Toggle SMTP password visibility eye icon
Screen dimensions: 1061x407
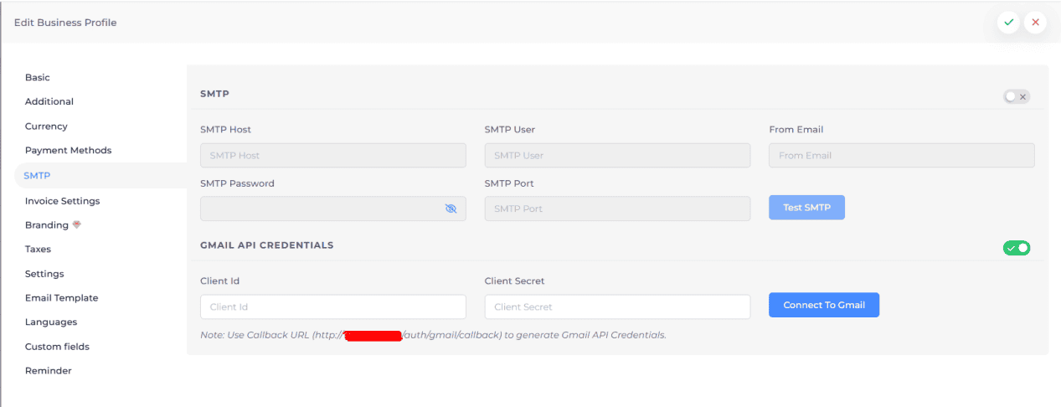pyautogui.click(x=451, y=209)
